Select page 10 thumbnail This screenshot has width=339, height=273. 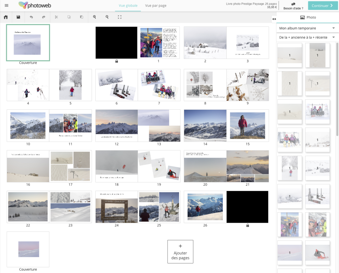tap(28, 126)
